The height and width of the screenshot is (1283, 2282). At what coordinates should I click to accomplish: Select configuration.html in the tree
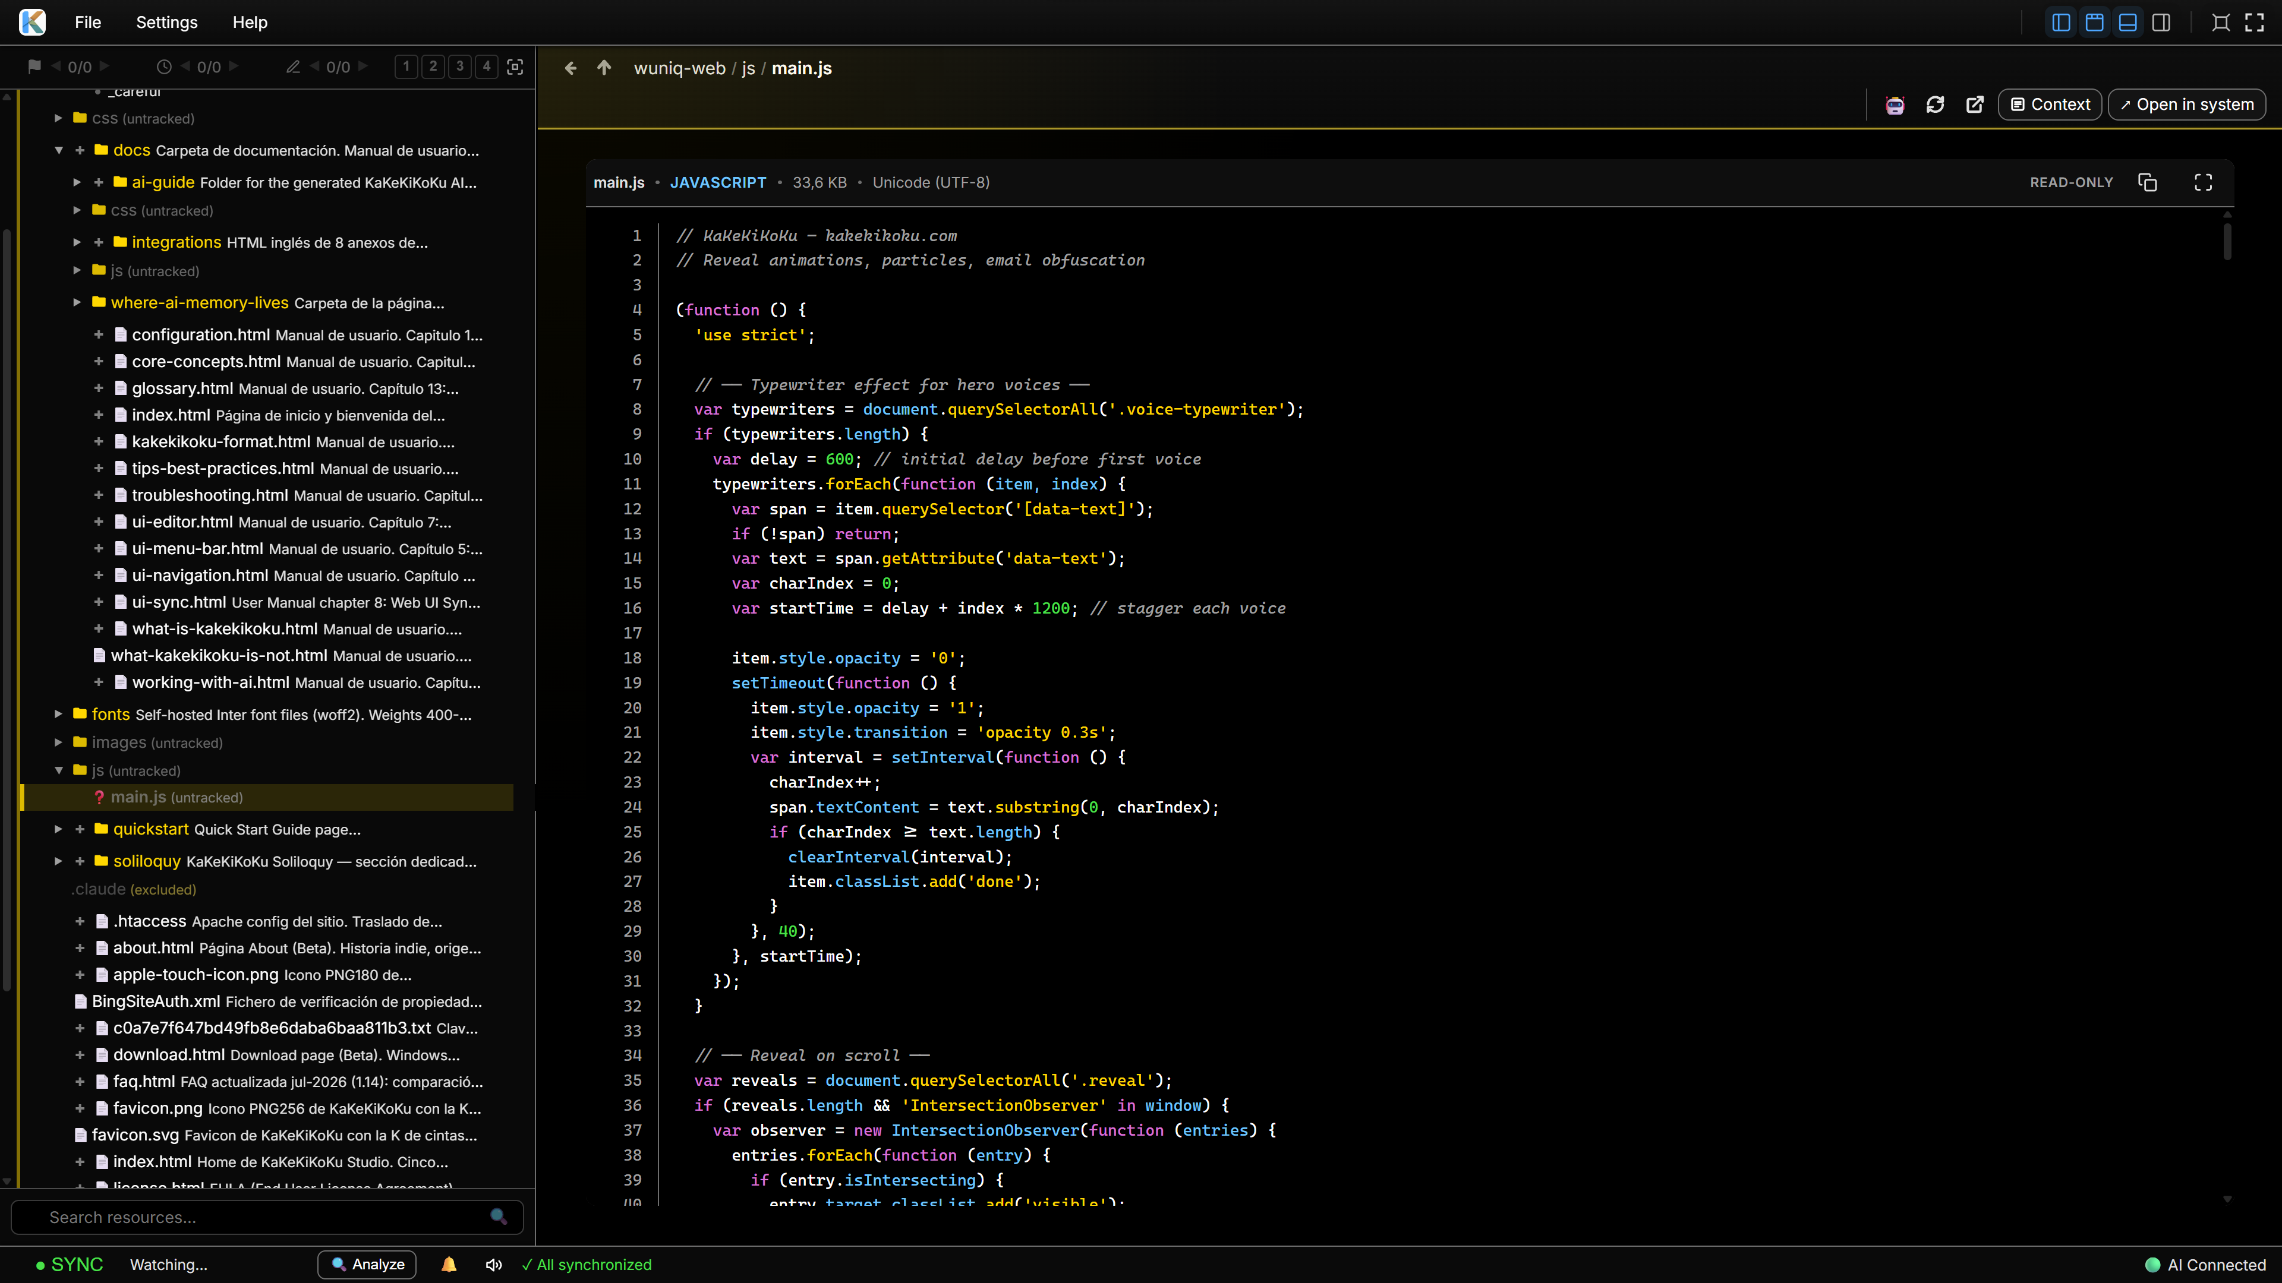201,334
